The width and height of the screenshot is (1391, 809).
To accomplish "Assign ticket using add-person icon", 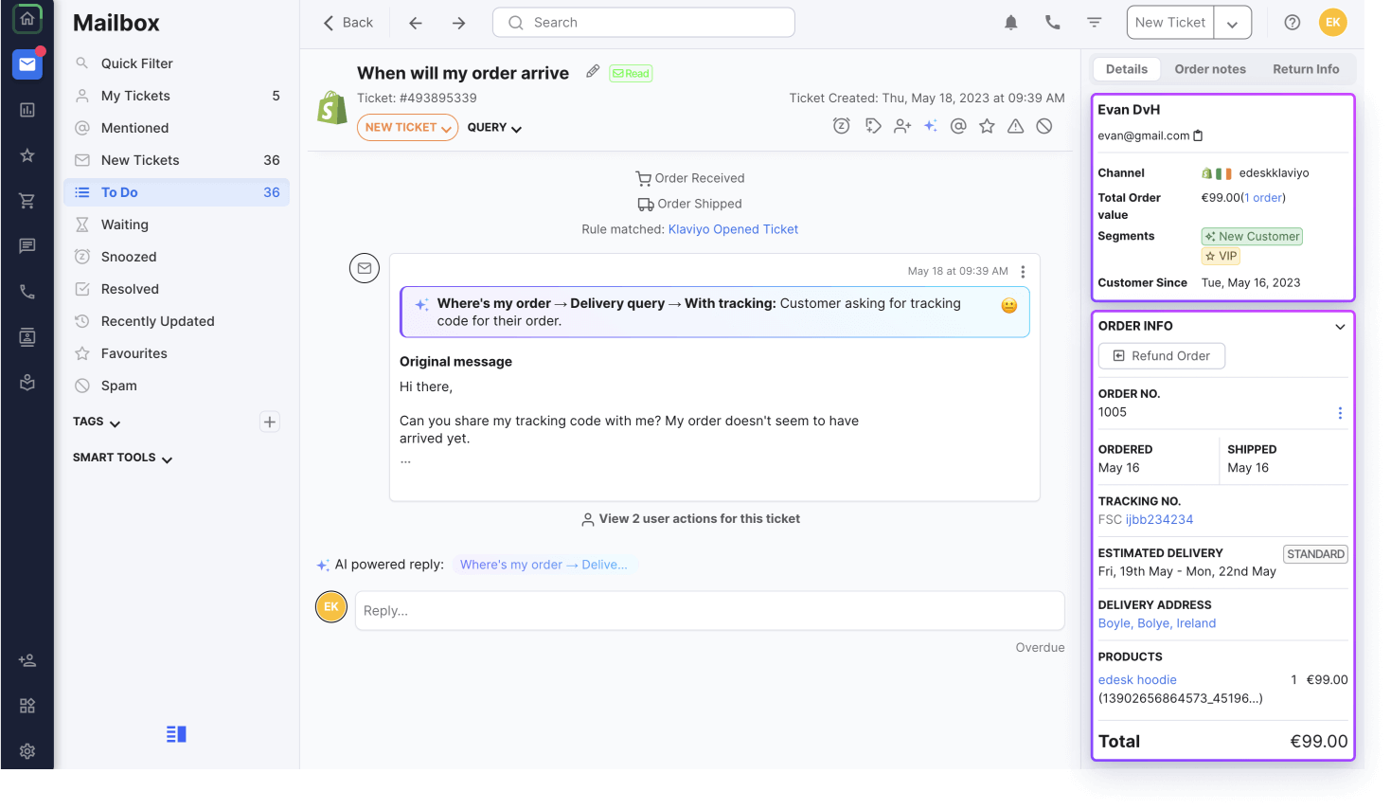I will [x=902, y=126].
